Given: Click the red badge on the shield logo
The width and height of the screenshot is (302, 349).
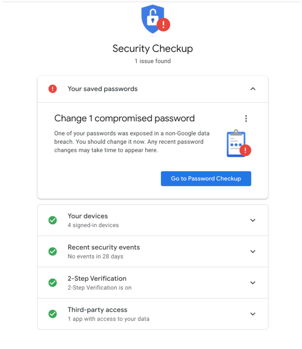Looking at the screenshot, I should (x=163, y=25).
